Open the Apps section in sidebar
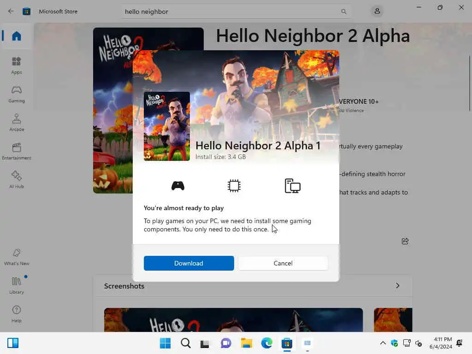Screen dimensions: 472x354 click(16, 65)
